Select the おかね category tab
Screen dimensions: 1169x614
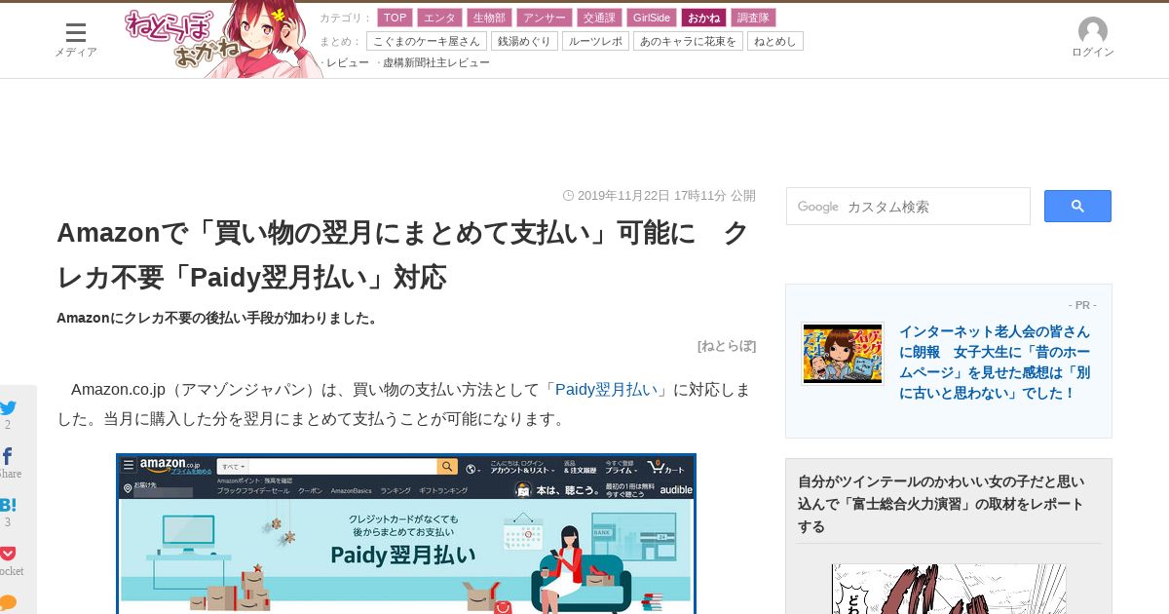[x=704, y=18]
